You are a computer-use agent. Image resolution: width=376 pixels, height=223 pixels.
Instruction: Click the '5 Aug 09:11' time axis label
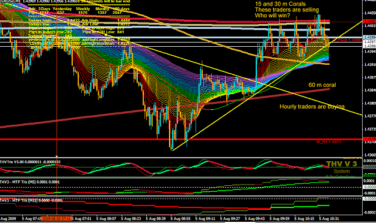click(205, 218)
